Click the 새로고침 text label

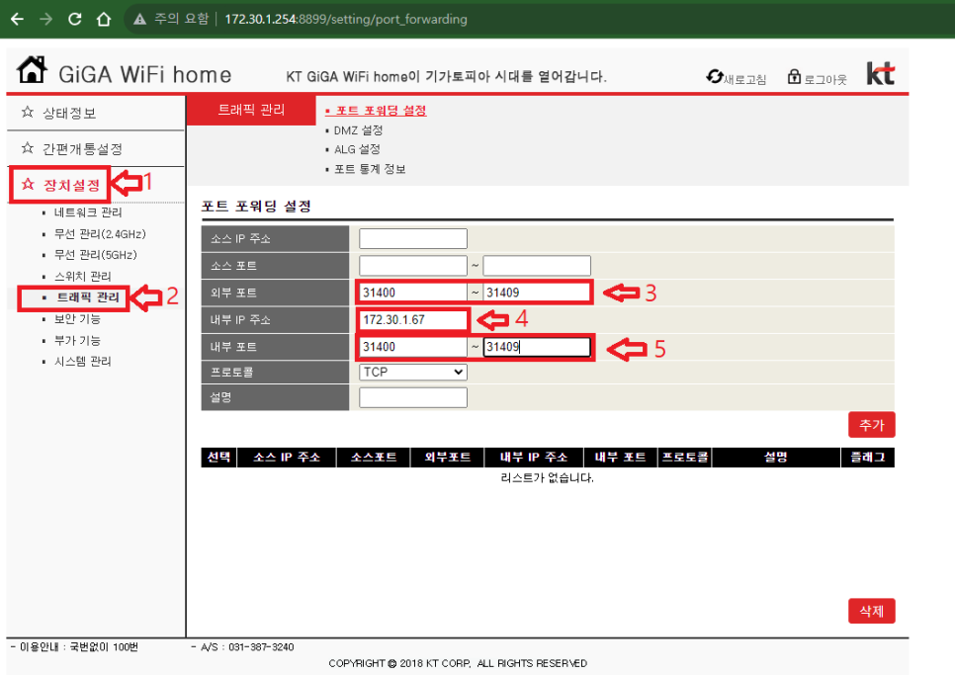744,80
